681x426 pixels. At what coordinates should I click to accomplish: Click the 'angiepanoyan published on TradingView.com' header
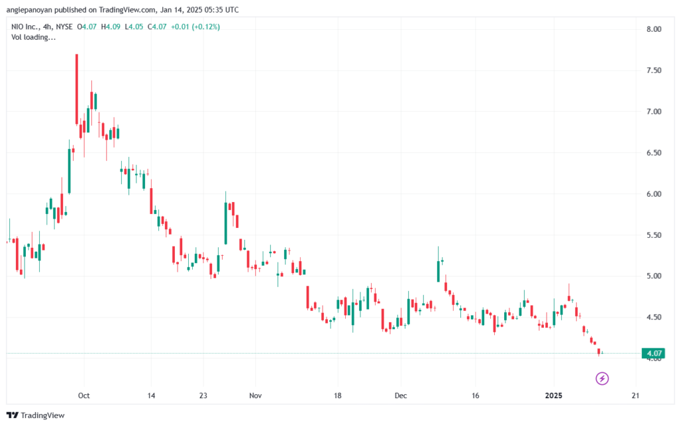pyautogui.click(x=80, y=9)
